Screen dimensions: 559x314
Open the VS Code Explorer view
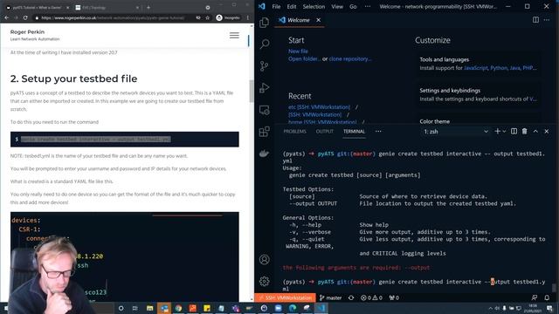pos(264,23)
